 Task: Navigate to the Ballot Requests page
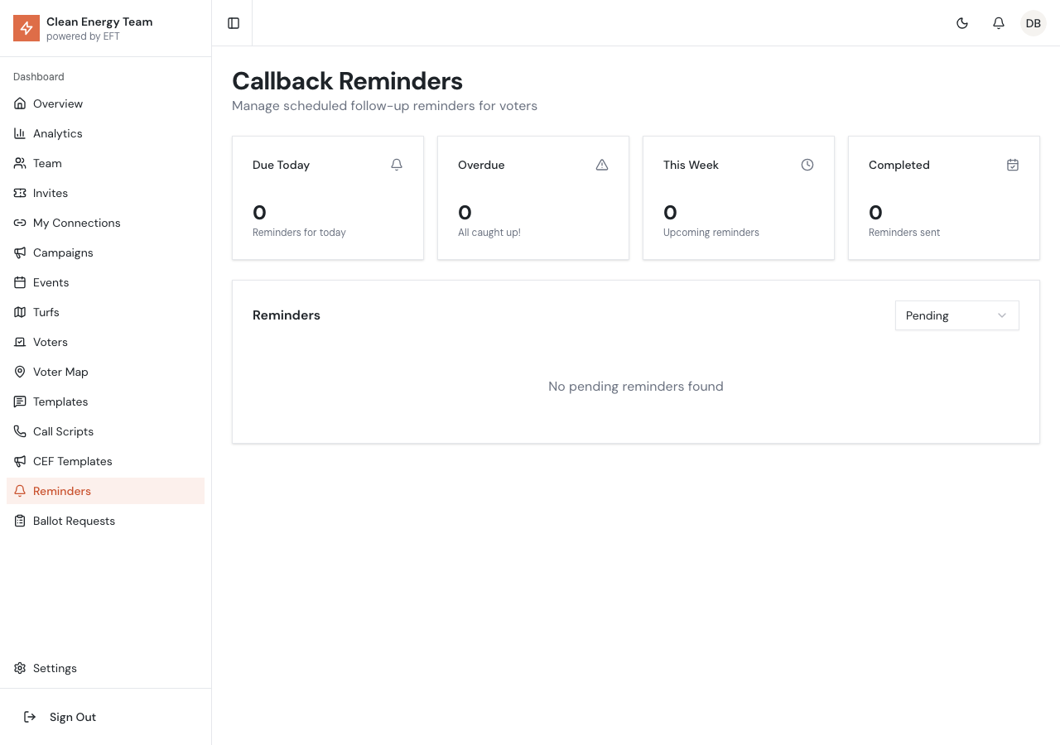74,521
